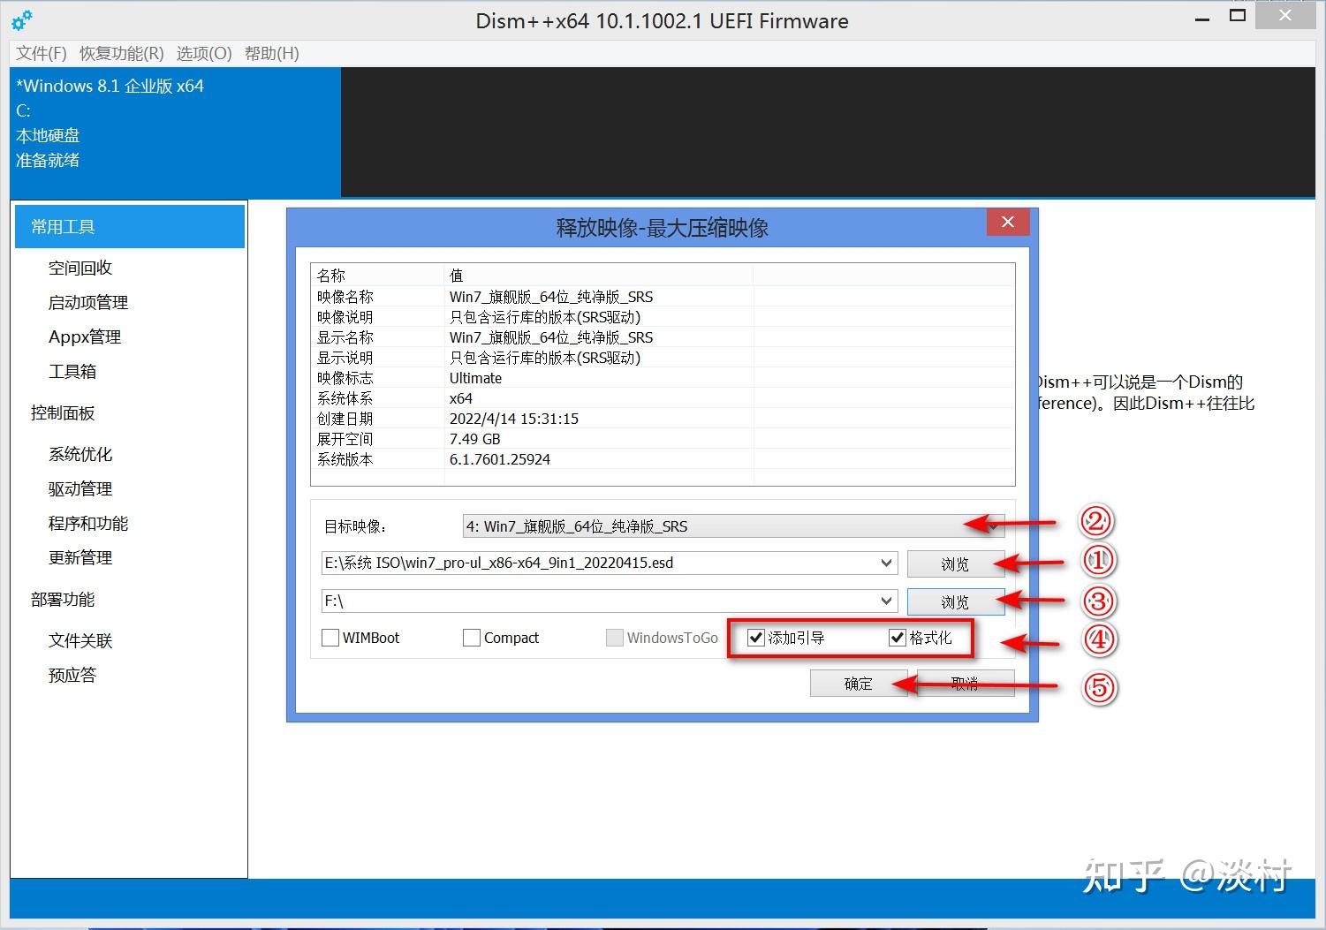Expand the ESD file path dropdown

887,563
